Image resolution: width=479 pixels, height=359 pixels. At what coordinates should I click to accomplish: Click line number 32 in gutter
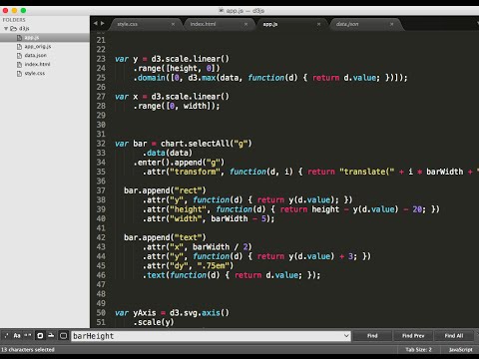(x=101, y=144)
